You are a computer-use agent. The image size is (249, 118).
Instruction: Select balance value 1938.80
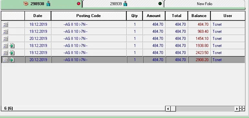(202, 46)
